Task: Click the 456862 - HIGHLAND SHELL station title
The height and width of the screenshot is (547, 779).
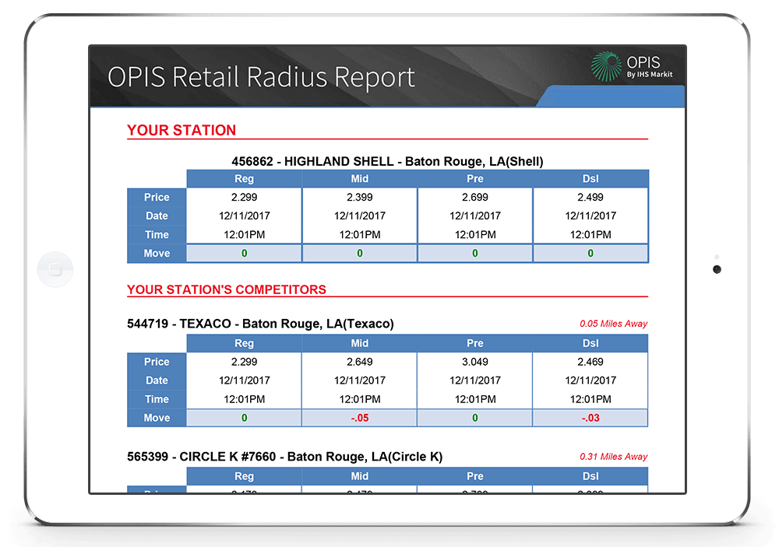Action: pos(387,161)
